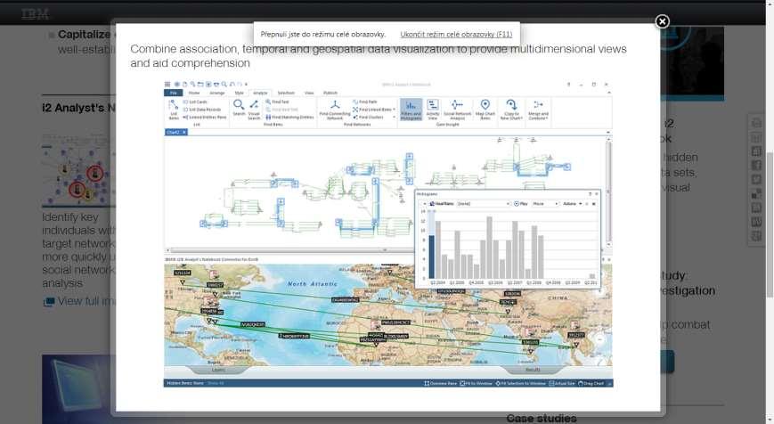Close the Histograms floating panel
The height and width of the screenshot is (424, 774).
(x=596, y=194)
